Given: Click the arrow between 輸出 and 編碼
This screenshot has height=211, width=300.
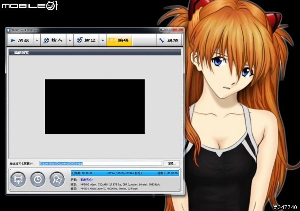Looking at the screenshot, I should click(103, 40).
